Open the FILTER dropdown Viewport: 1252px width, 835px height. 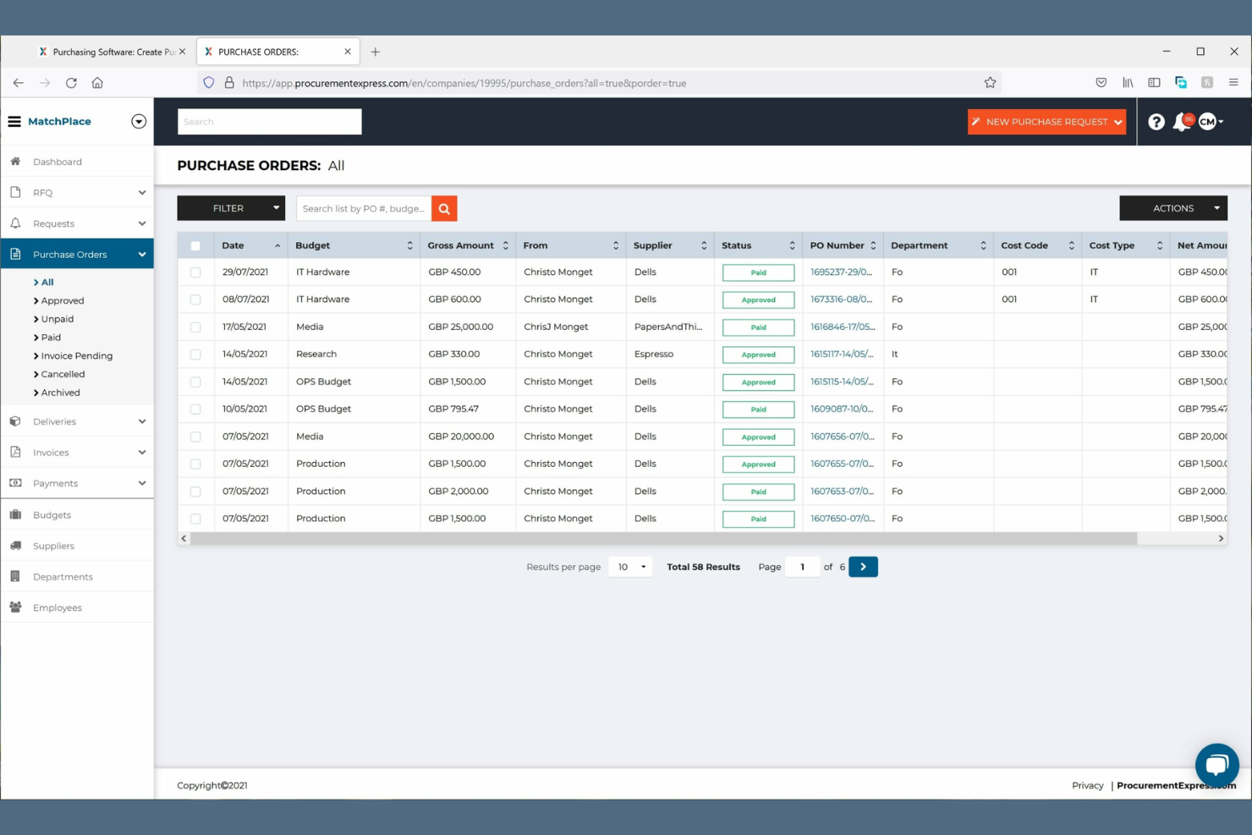pos(231,208)
